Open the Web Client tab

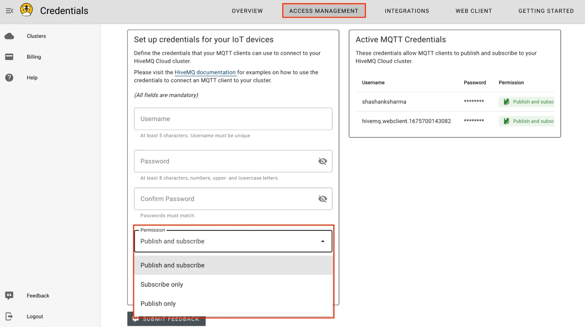pyautogui.click(x=474, y=11)
